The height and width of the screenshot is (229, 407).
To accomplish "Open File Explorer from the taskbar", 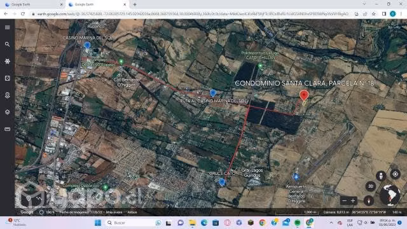I will [192, 223].
